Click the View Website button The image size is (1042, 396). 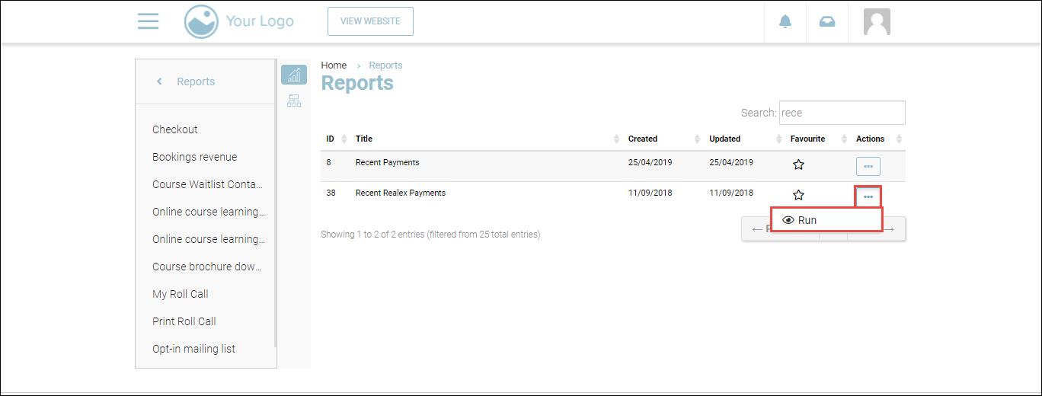point(370,21)
